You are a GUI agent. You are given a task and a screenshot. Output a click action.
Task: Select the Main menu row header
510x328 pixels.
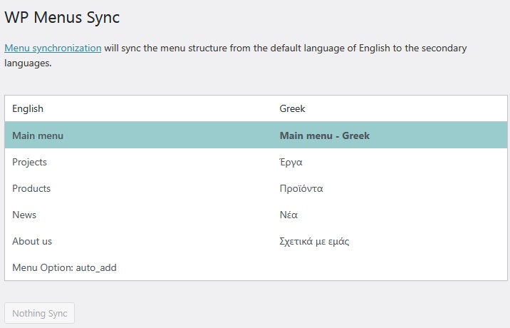pos(38,135)
